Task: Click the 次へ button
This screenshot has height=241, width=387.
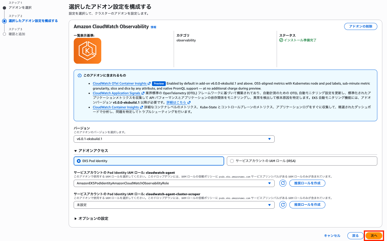Action: coord(374,235)
